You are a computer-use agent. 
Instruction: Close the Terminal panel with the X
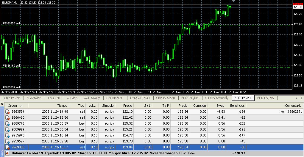(1, 104)
